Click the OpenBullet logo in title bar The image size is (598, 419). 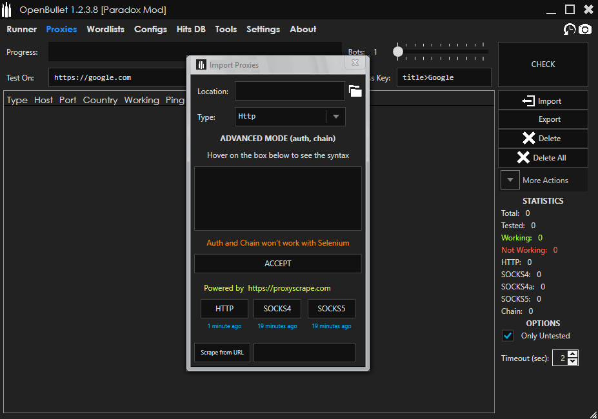click(x=6, y=10)
